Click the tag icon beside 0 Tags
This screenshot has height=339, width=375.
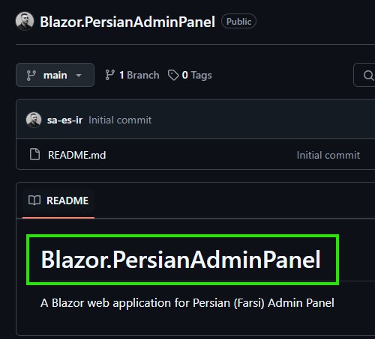tap(173, 75)
